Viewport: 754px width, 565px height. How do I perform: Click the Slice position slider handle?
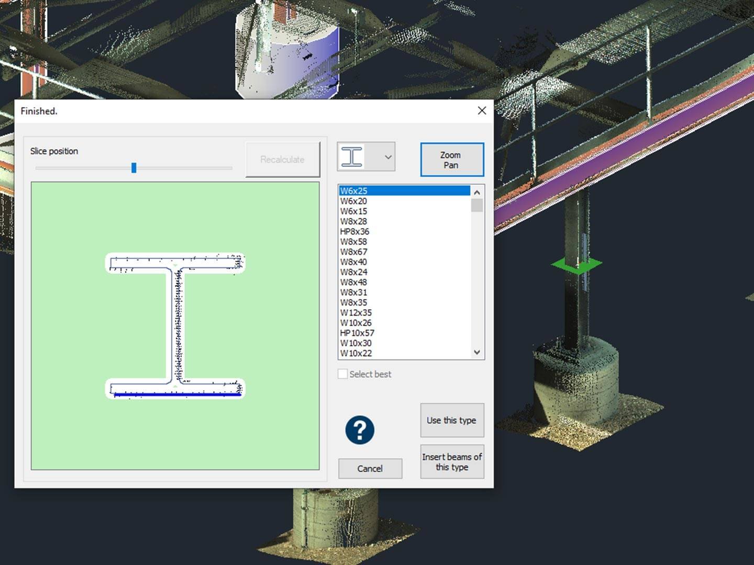tap(134, 167)
